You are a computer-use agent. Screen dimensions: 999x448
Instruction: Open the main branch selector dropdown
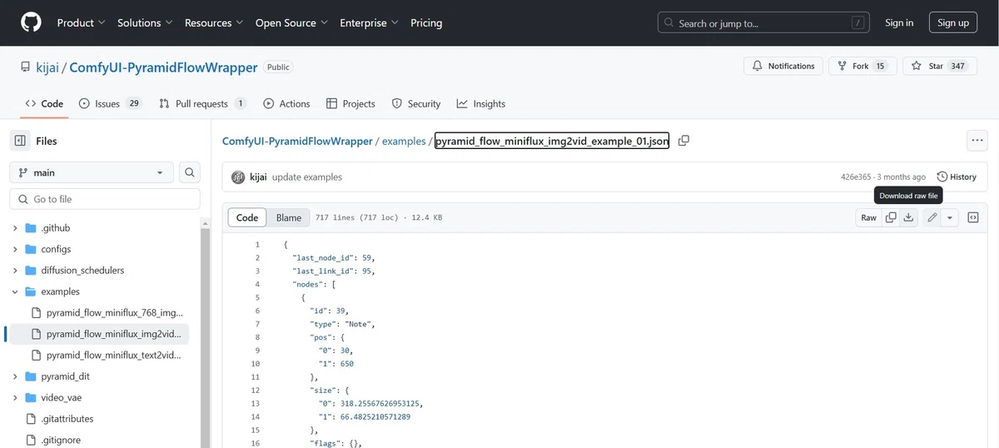pos(92,172)
